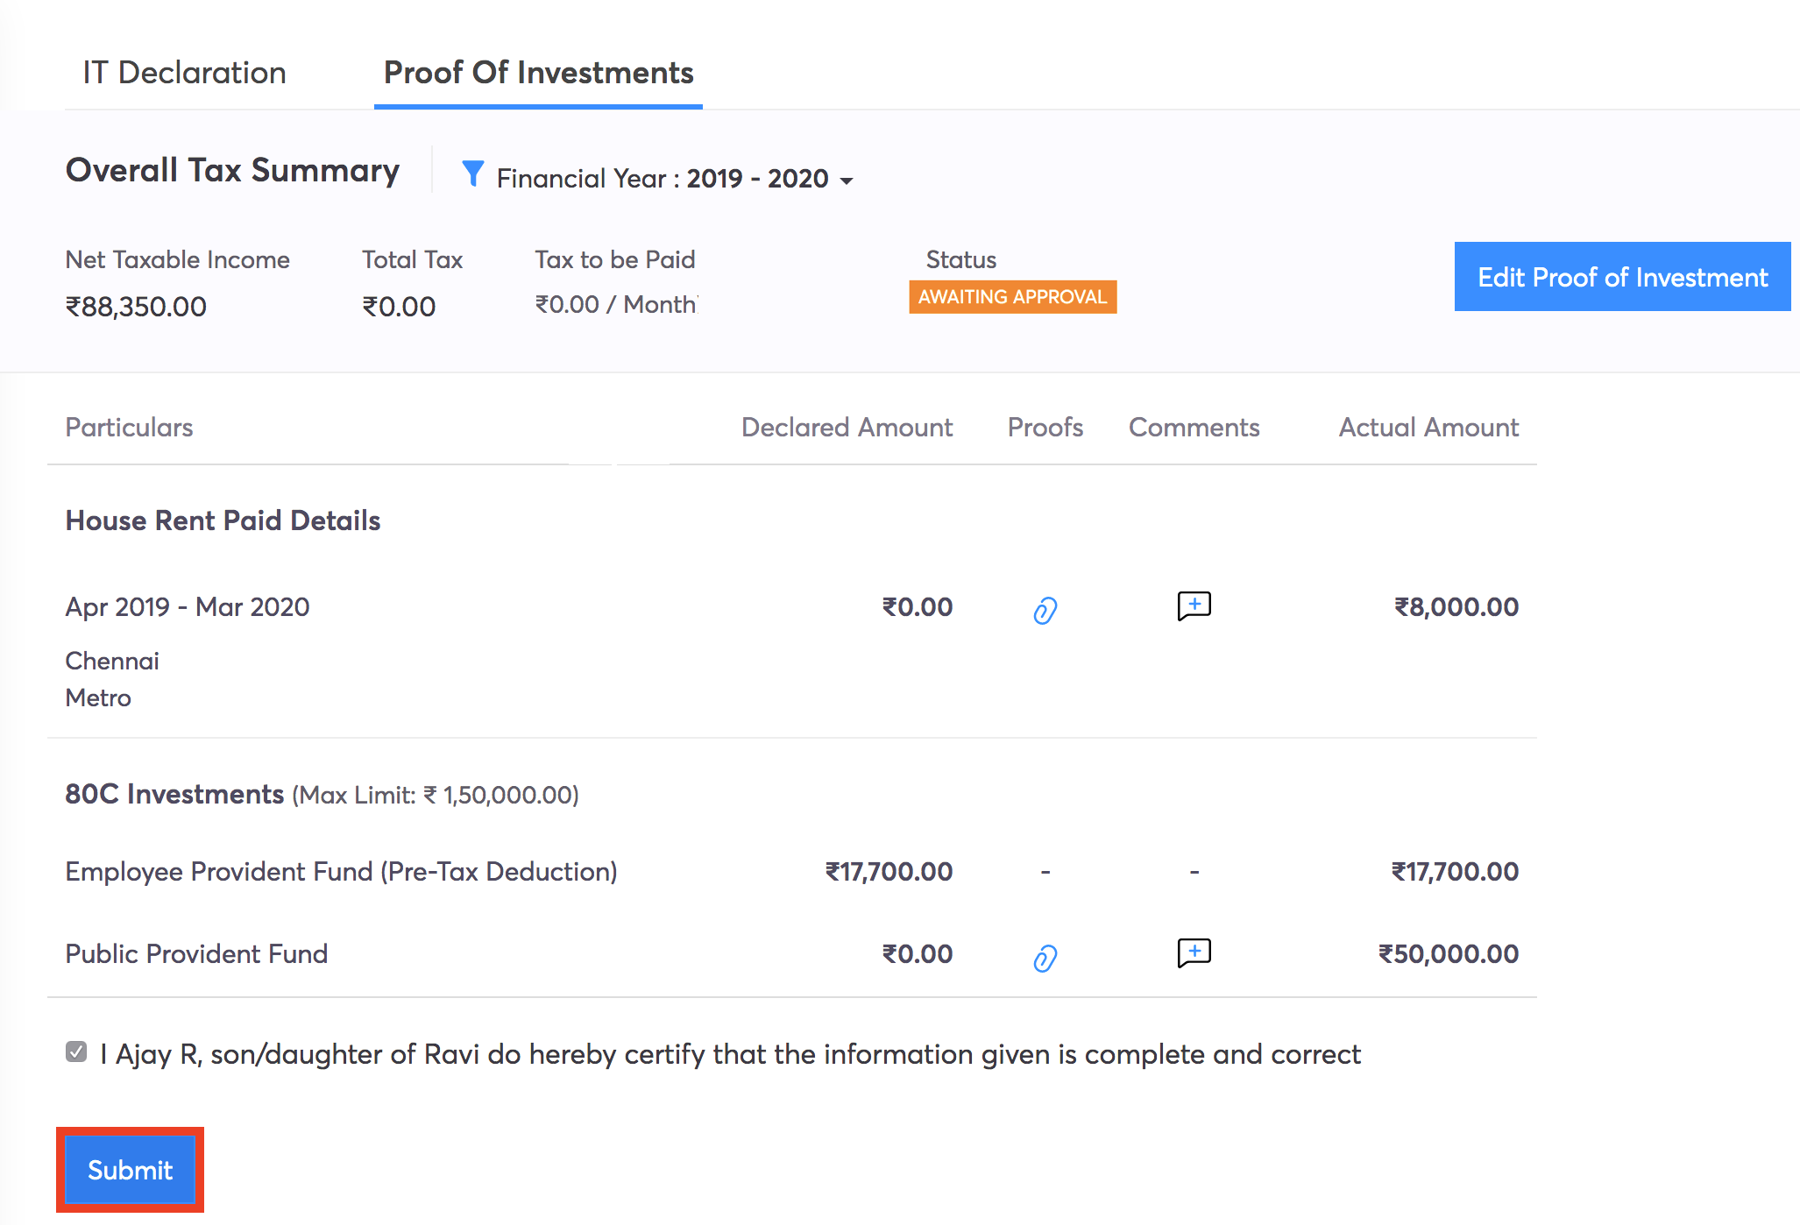This screenshot has width=1800, height=1225.
Task: Click the Actual Amount column header
Action: [x=1428, y=428]
